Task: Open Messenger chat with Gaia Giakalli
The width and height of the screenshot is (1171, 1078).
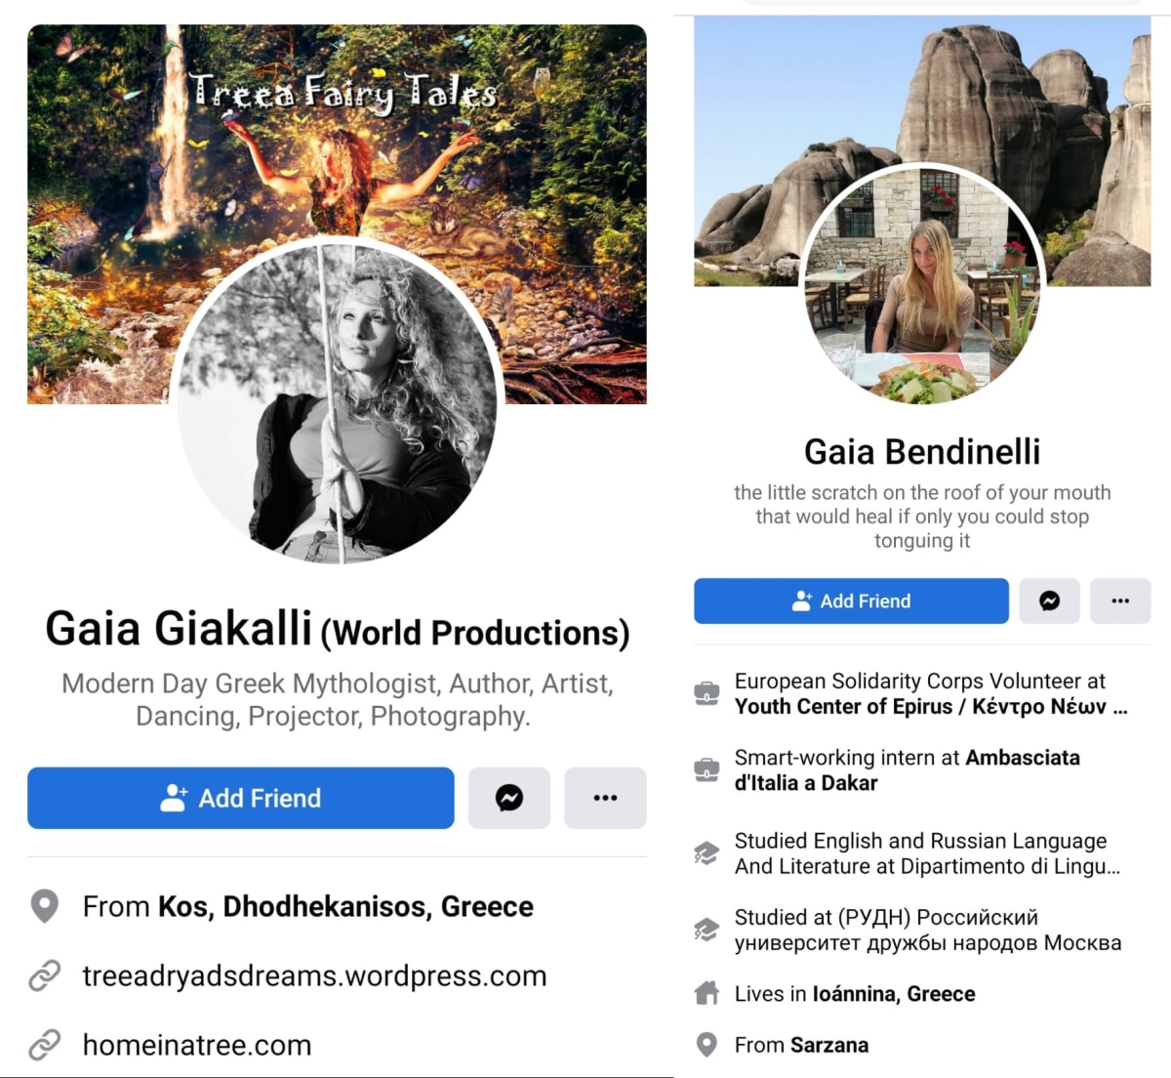Action: [x=509, y=798]
